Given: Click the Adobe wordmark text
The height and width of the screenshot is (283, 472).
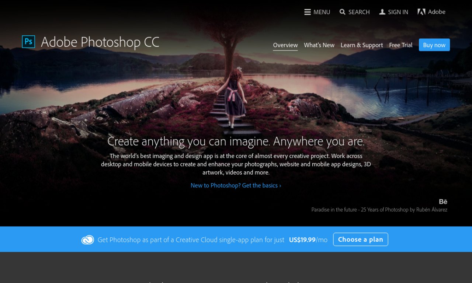Looking at the screenshot, I should (x=437, y=12).
